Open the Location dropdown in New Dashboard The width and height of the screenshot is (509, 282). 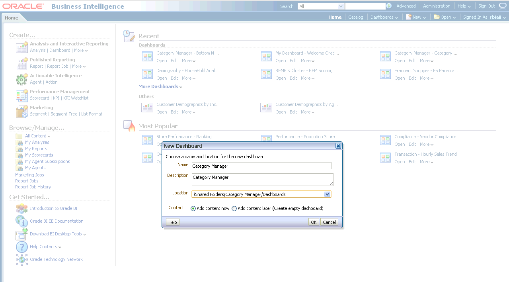[x=327, y=194]
